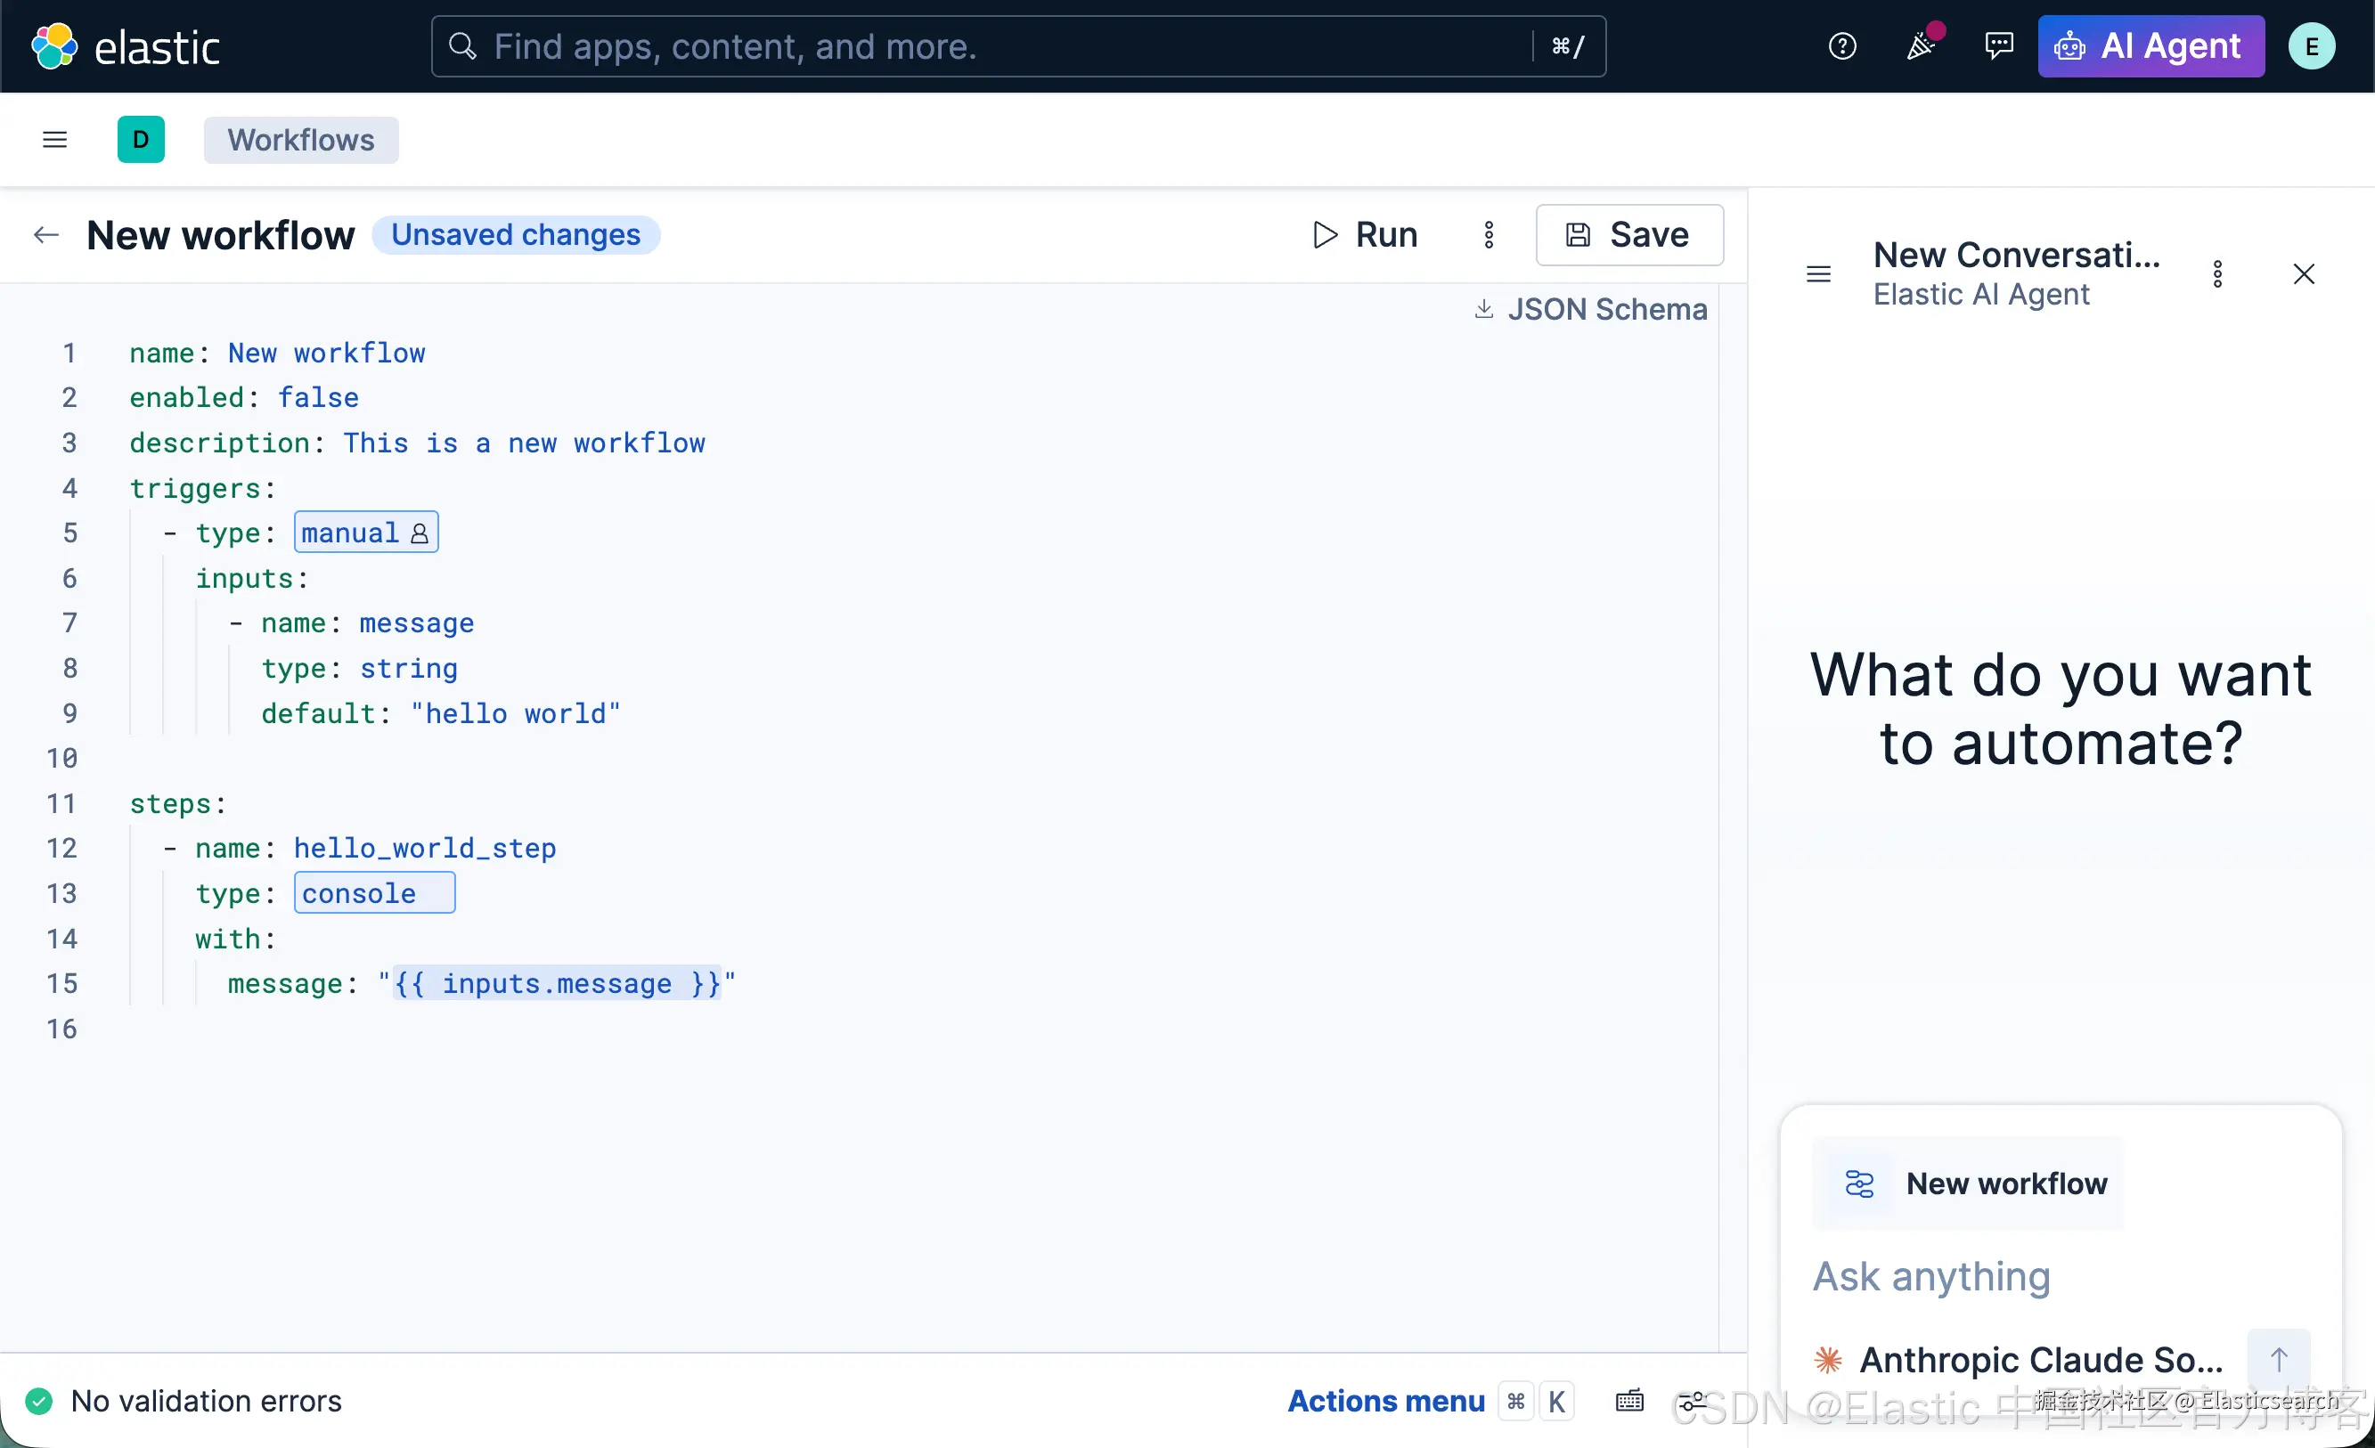This screenshot has width=2375, height=1448.
Task: Click the No validation errors status
Action: [x=207, y=1400]
